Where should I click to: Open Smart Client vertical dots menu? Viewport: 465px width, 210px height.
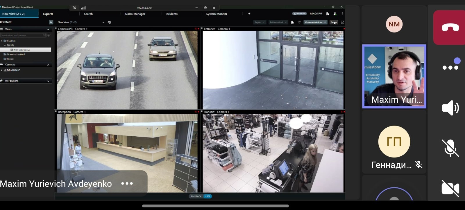(x=342, y=14)
